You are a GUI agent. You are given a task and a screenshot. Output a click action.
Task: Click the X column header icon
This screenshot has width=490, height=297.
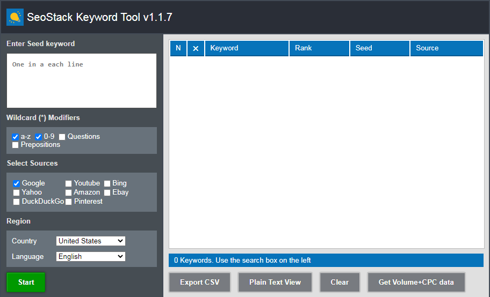(x=196, y=48)
